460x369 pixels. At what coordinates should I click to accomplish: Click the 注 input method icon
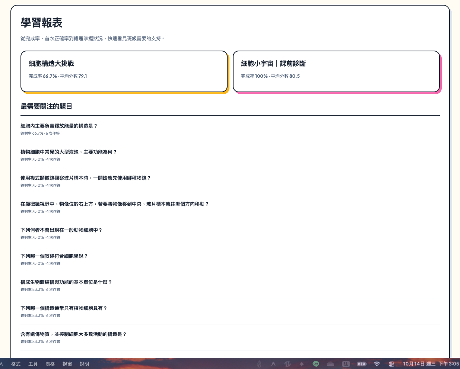coord(346,364)
